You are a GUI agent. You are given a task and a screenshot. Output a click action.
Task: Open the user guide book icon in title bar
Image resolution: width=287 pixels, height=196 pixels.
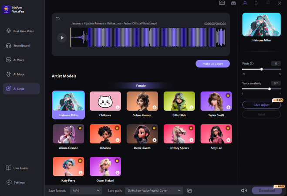point(222,3)
